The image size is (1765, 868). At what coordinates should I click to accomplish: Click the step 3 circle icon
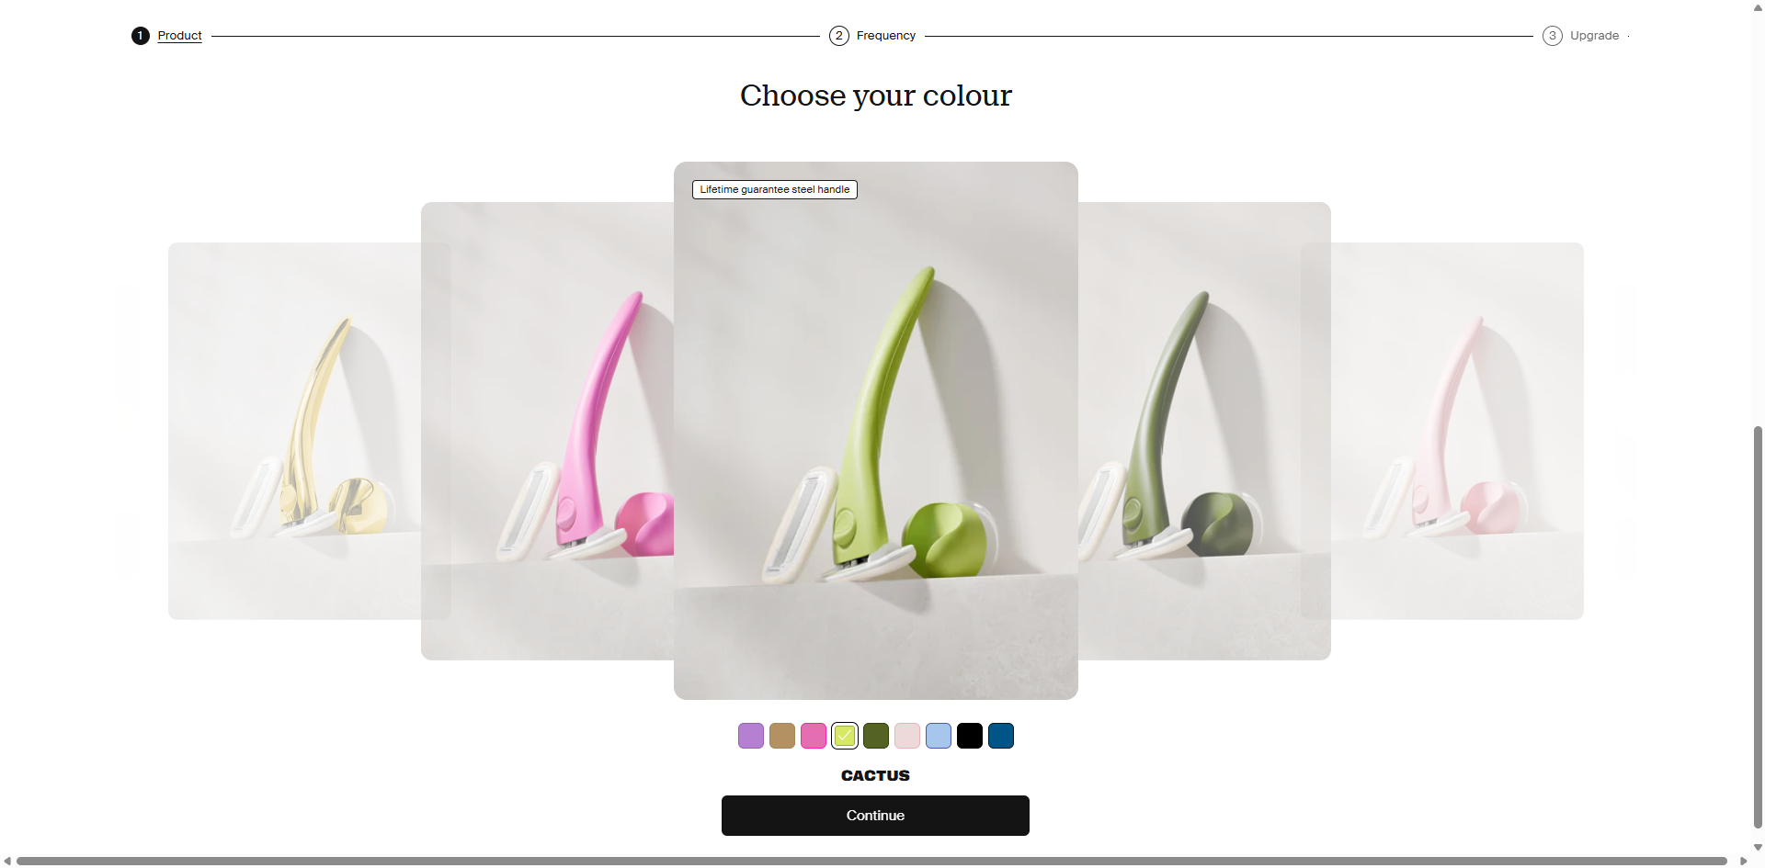click(x=1553, y=36)
